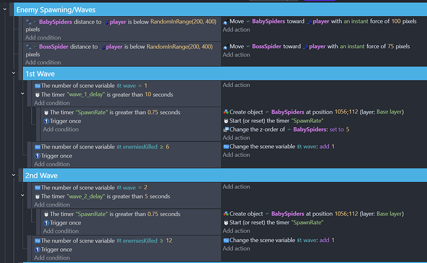The width and height of the screenshot is (427, 263).
Task: Add condition under BabySpiders distance event
Action: tap(43, 38)
